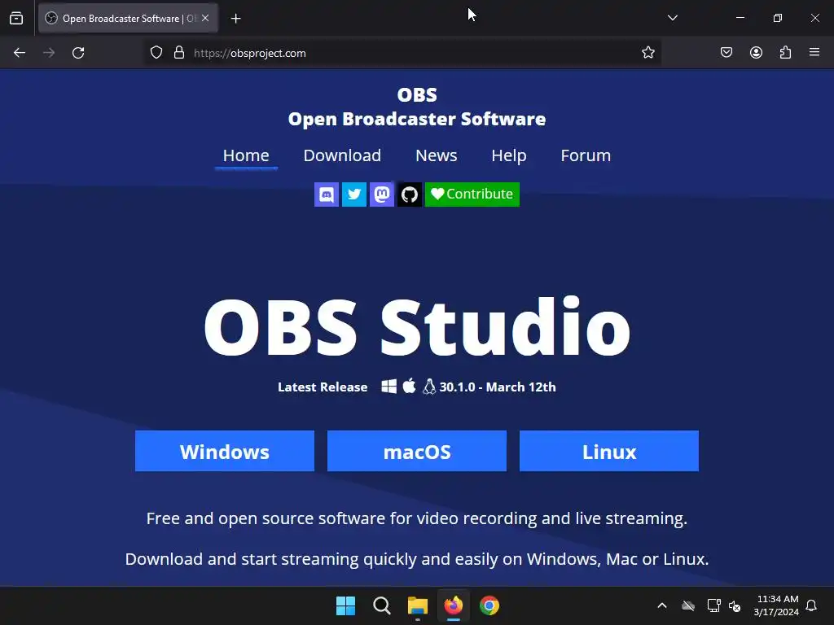834x625 pixels.
Task: Open the News nav item
Action: [437, 155]
